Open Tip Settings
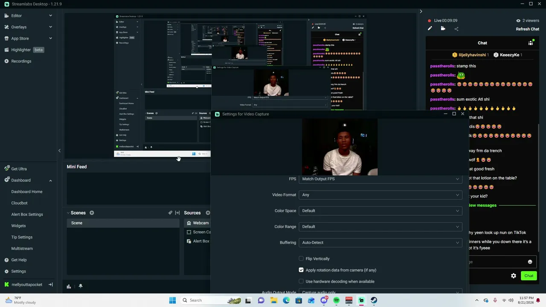The image size is (546, 307). (x=22, y=237)
